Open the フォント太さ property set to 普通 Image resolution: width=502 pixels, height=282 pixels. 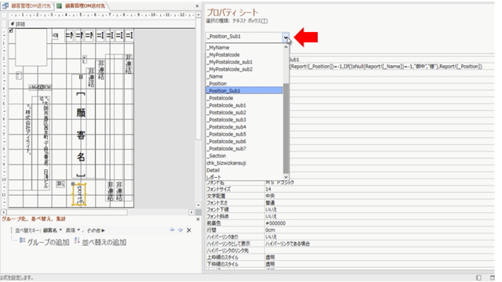(380, 203)
